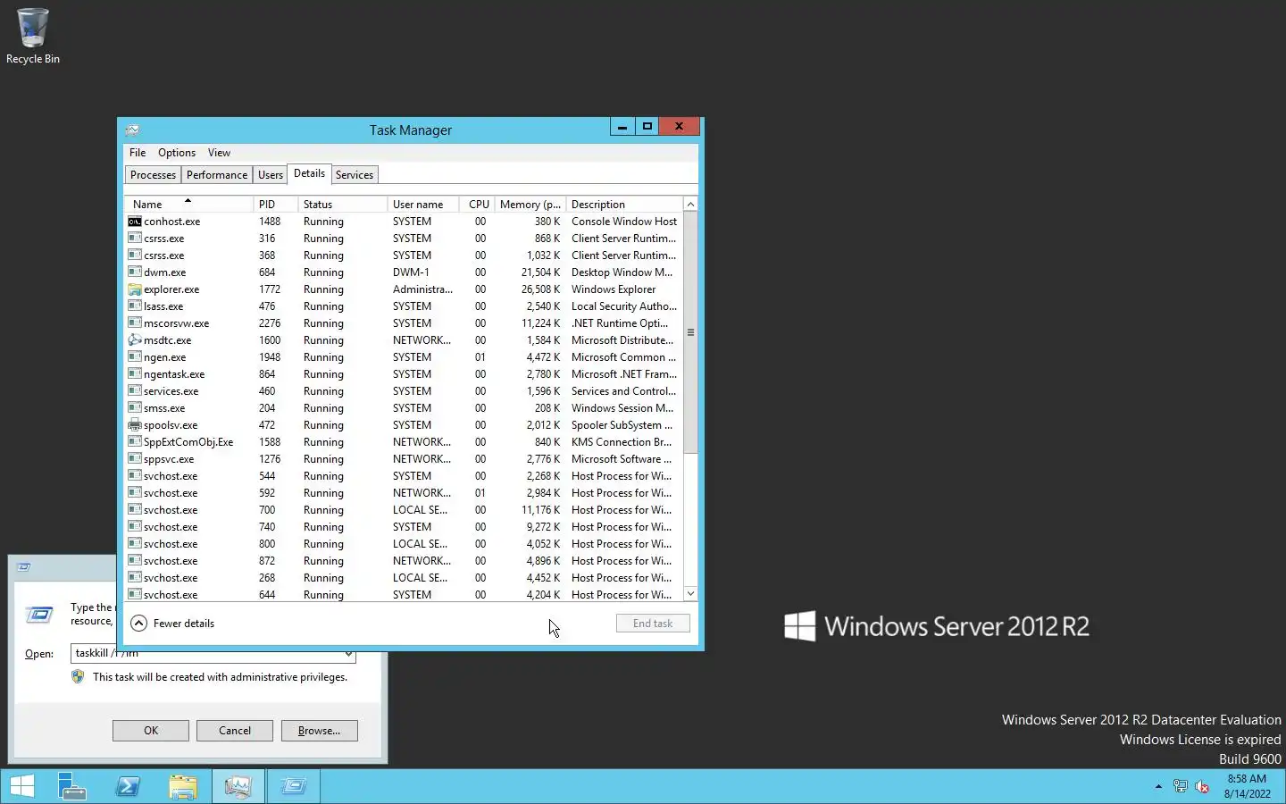Screen dimensions: 1286x804
Task: Select the csrss.exe row with PID 316
Action: pos(404,239)
